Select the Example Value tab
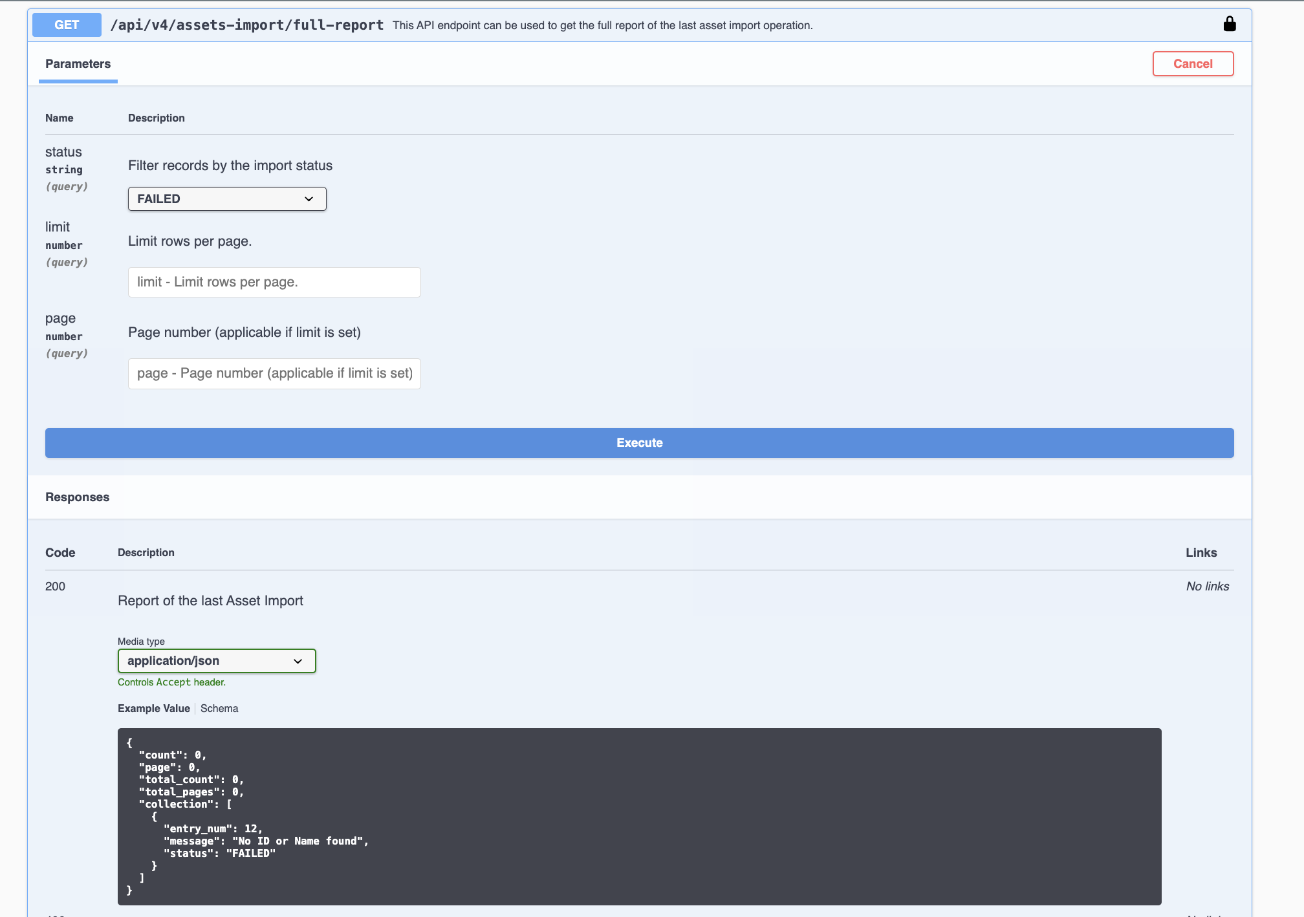1304x917 pixels. click(x=154, y=709)
